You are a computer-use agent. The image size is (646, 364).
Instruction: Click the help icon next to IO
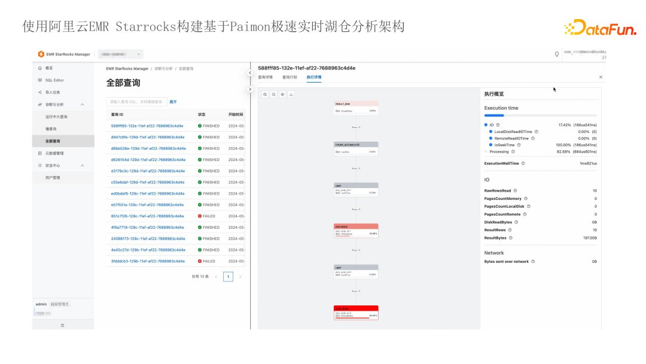click(498, 125)
